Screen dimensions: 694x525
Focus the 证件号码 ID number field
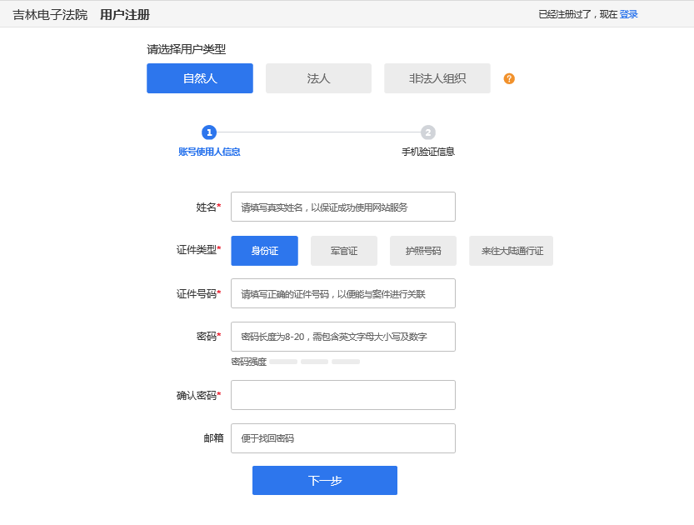point(343,293)
